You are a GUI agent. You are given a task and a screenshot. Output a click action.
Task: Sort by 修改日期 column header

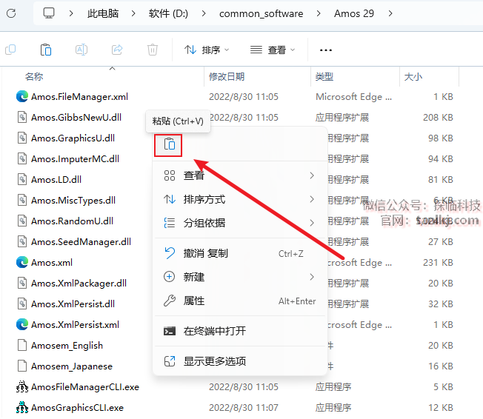pos(227,77)
